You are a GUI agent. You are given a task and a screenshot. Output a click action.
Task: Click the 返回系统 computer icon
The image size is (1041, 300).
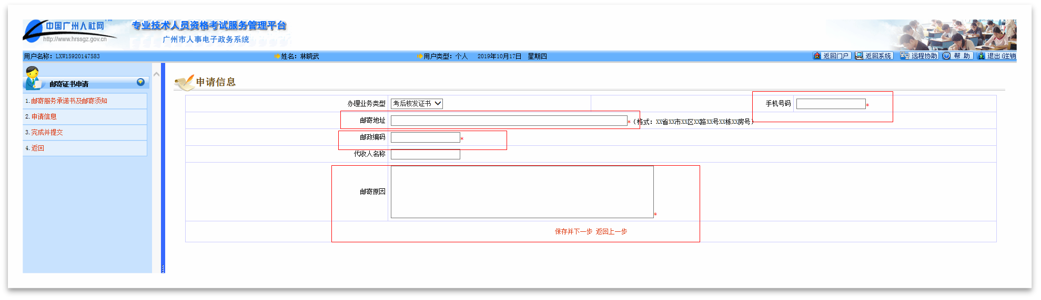(x=859, y=56)
